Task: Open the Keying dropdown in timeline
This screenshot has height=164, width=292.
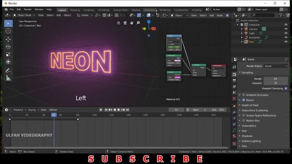Action: (x=33, y=110)
